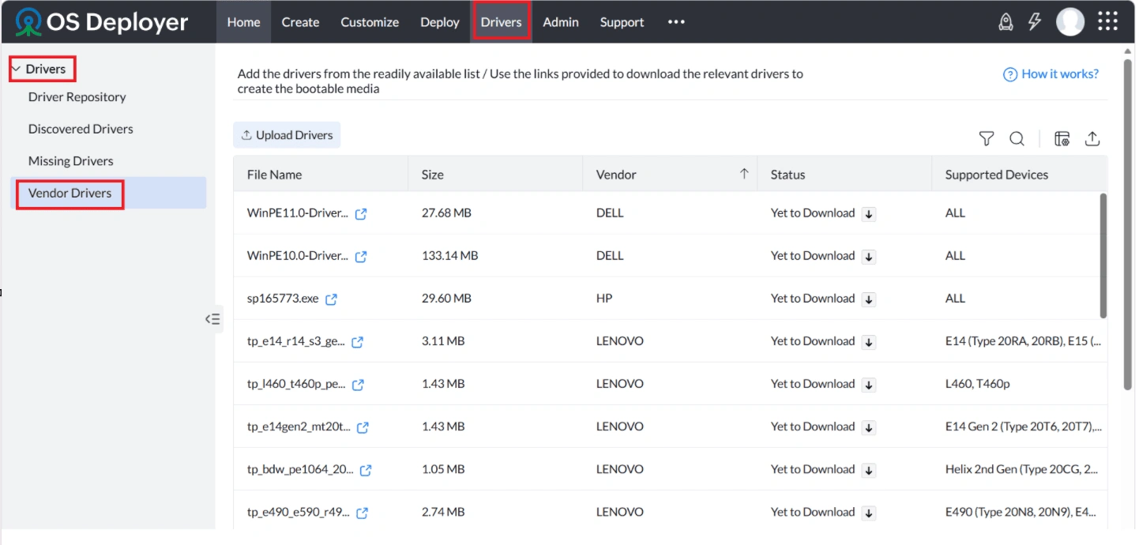The height and width of the screenshot is (545, 1139).
Task: Open external link for WinPE10.0-Driver file
Action: (361, 256)
